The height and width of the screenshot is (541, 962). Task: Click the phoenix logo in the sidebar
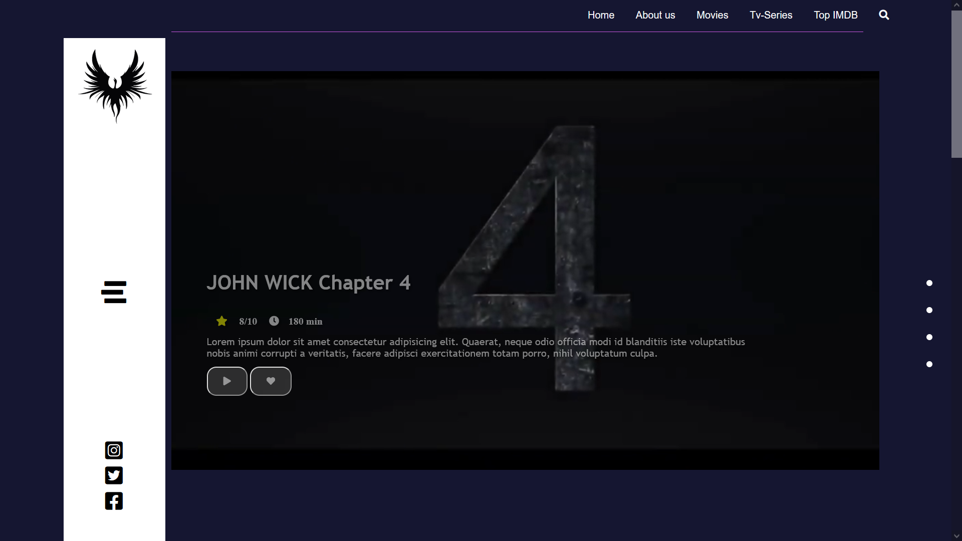(x=115, y=86)
